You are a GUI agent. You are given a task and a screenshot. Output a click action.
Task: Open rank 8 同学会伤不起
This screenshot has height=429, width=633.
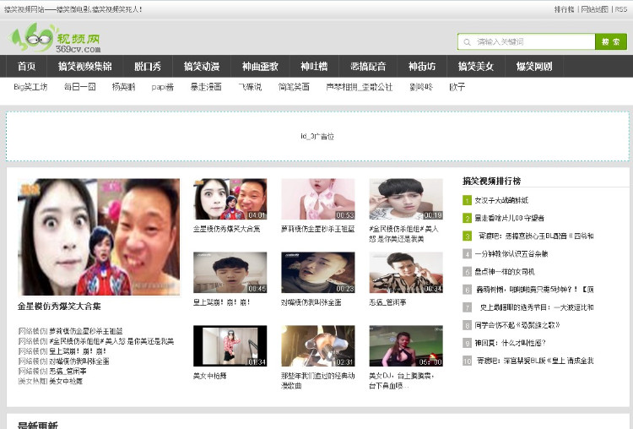click(517, 325)
